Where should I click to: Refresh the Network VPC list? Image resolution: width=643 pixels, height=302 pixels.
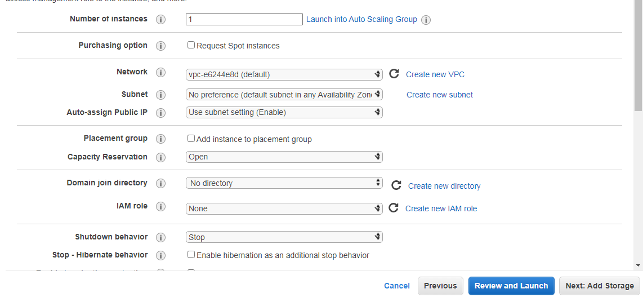(394, 74)
